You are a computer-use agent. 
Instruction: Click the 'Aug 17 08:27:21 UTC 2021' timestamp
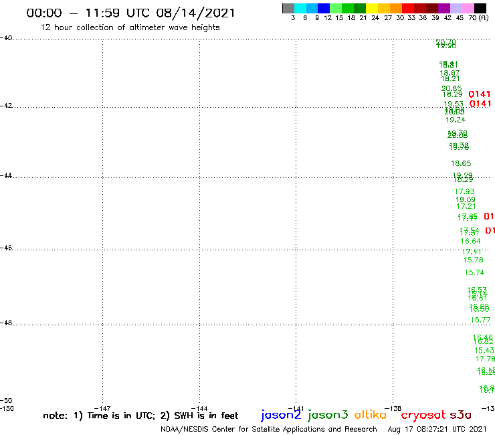click(x=437, y=429)
